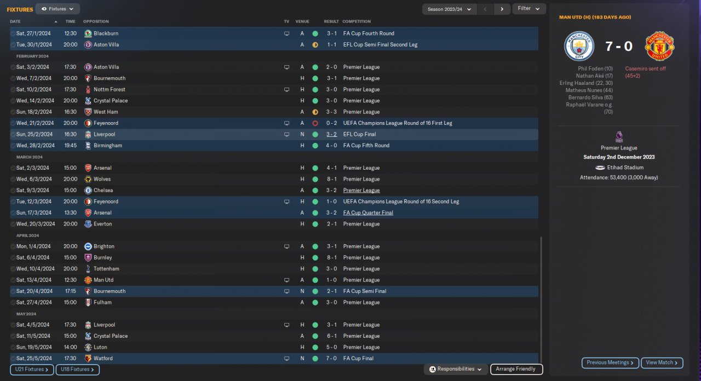Screen dimensions: 701x381
Task: Sort fixtures by the VENUE column header
Action: tap(302, 21)
